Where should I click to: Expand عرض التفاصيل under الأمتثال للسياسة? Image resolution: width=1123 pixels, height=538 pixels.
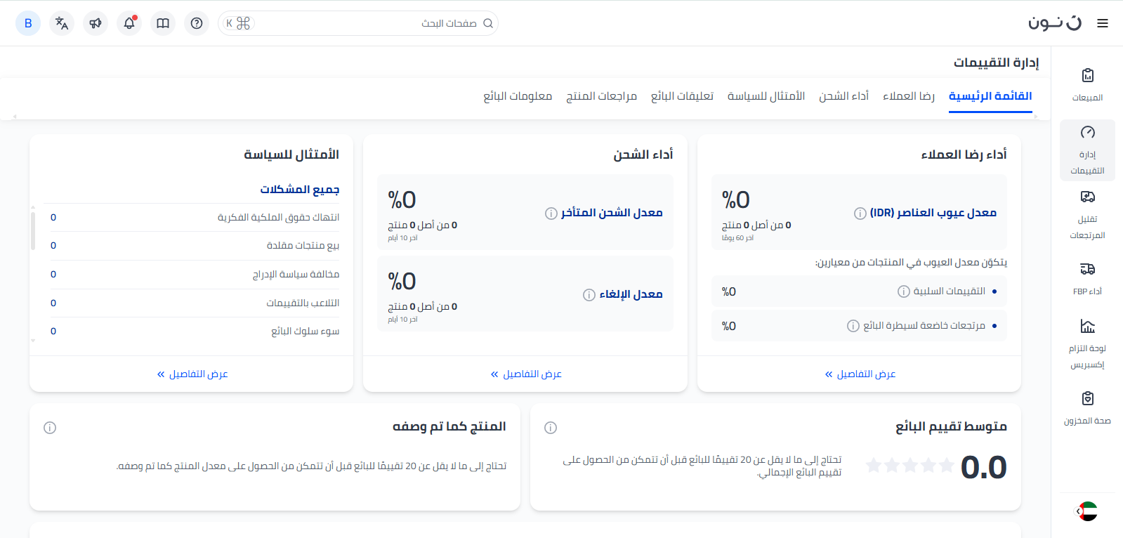click(192, 374)
